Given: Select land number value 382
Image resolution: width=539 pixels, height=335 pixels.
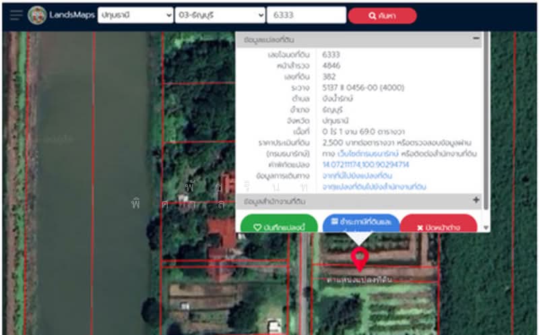Looking at the screenshot, I should coord(329,77).
